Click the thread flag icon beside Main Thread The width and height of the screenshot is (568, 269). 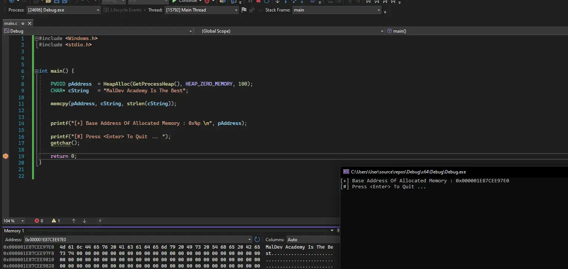pos(244,10)
